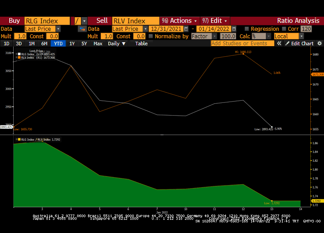
Task: Expand Buy Last Price data dropdown
Action: pos(58,29)
